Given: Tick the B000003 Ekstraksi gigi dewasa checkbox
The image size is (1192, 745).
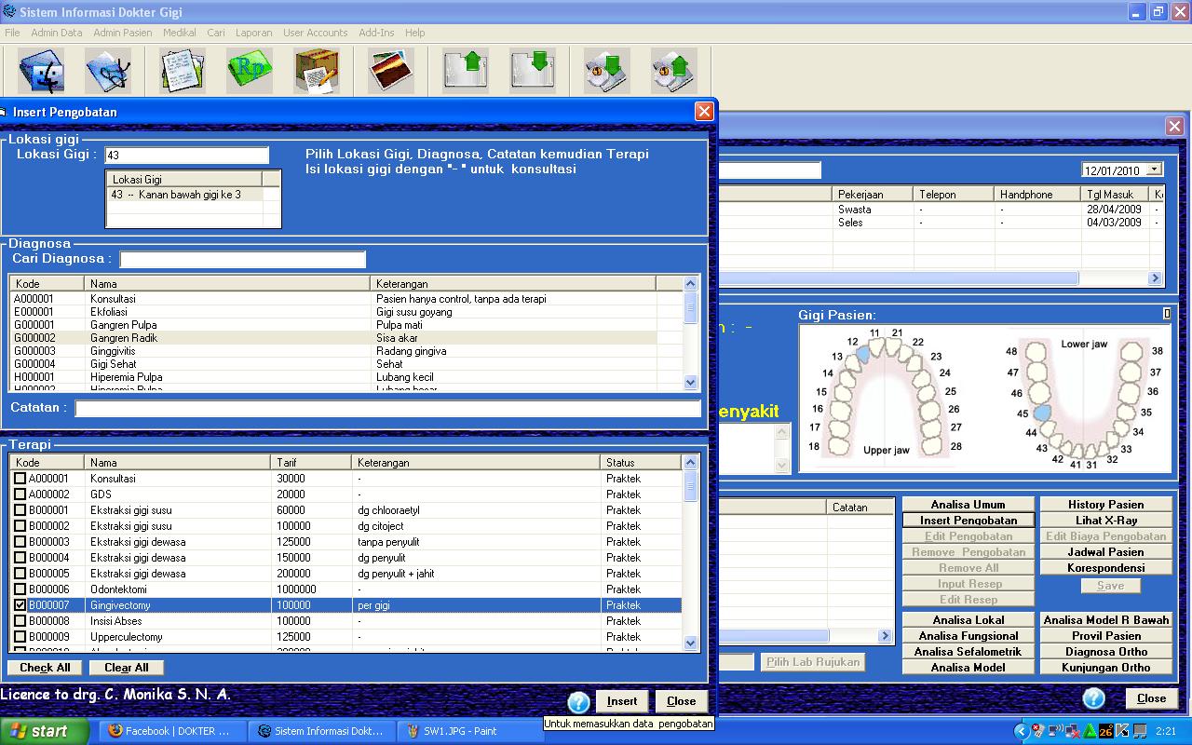Looking at the screenshot, I should click(x=20, y=542).
